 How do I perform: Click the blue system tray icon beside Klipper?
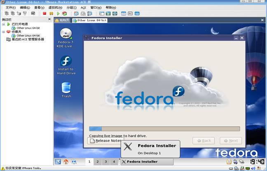click(x=235, y=162)
